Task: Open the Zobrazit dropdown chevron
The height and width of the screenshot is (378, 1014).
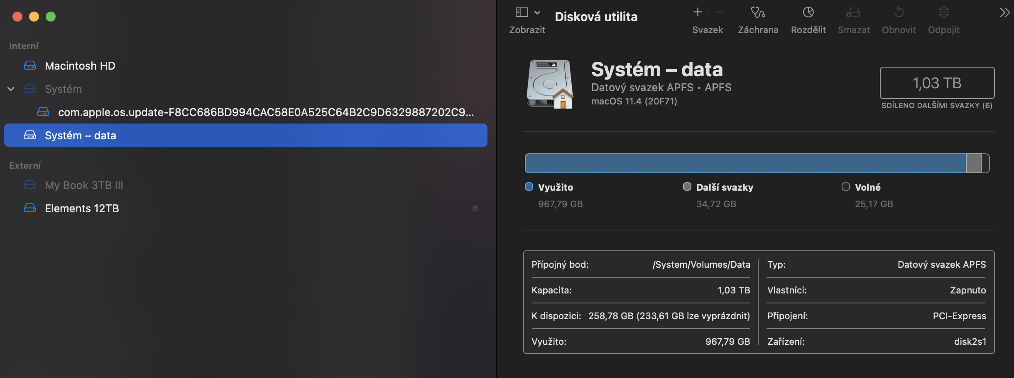Action: tap(537, 12)
